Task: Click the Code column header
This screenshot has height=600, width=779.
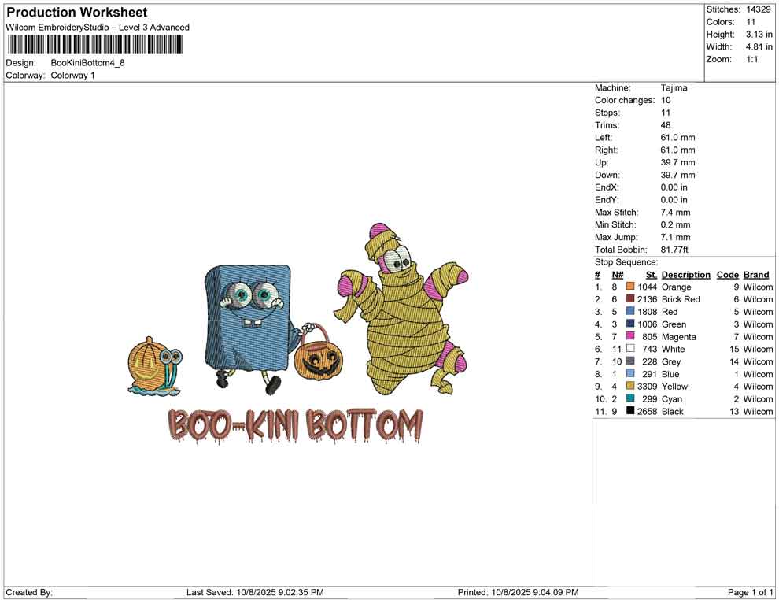Action: coord(727,274)
